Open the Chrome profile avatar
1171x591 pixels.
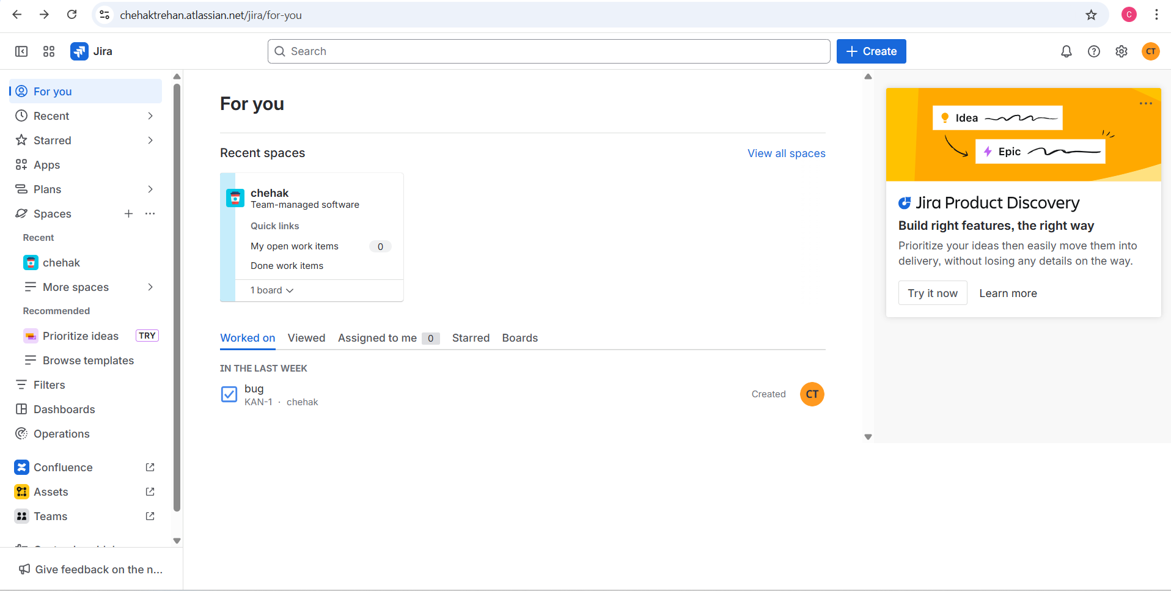click(x=1129, y=15)
